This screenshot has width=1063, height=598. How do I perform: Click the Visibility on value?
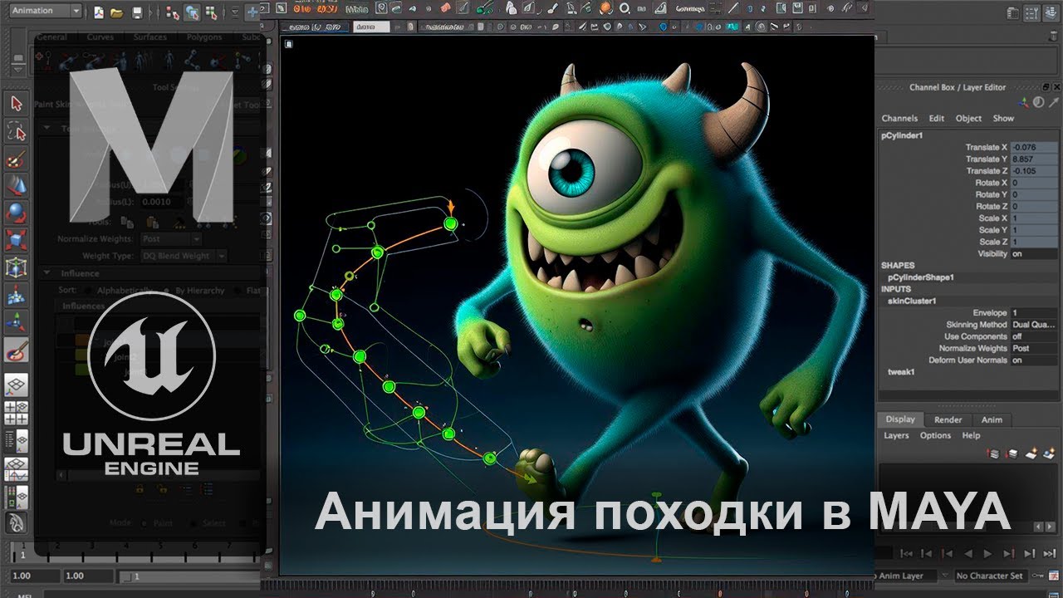click(x=1034, y=253)
